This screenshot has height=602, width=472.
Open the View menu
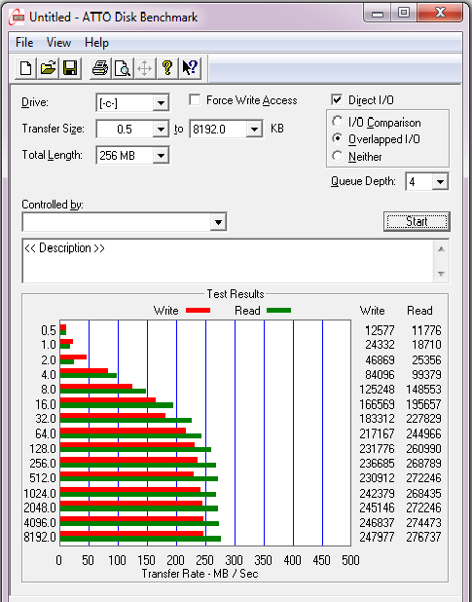coord(58,42)
